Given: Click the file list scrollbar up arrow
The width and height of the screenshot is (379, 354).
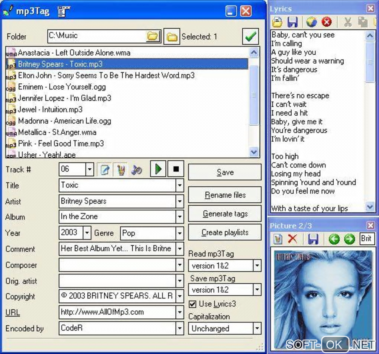Looking at the screenshot, I should click(x=254, y=52).
